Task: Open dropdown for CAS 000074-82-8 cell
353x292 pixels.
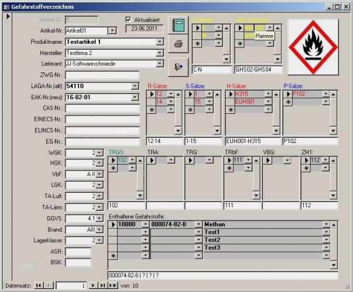Action: click(198, 224)
